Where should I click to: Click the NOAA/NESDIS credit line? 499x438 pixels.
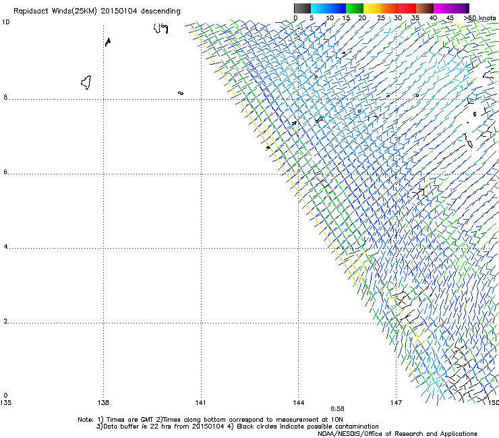click(397, 433)
